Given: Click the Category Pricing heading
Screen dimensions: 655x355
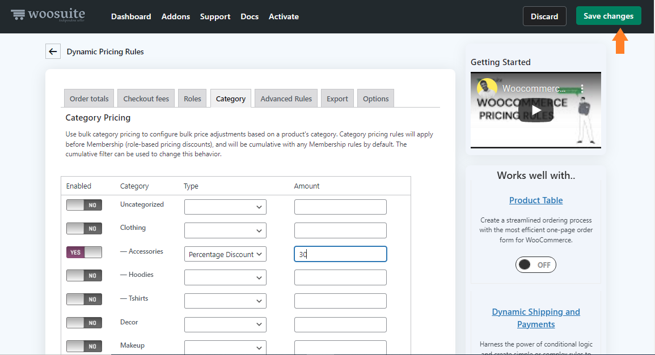Looking at the screenshot, I should coord(98,118).
